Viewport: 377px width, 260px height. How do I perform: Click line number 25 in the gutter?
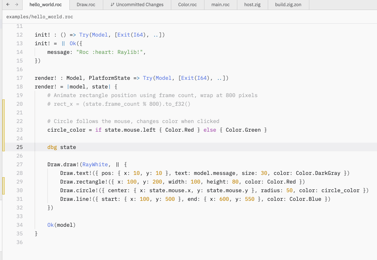[19, 147]
